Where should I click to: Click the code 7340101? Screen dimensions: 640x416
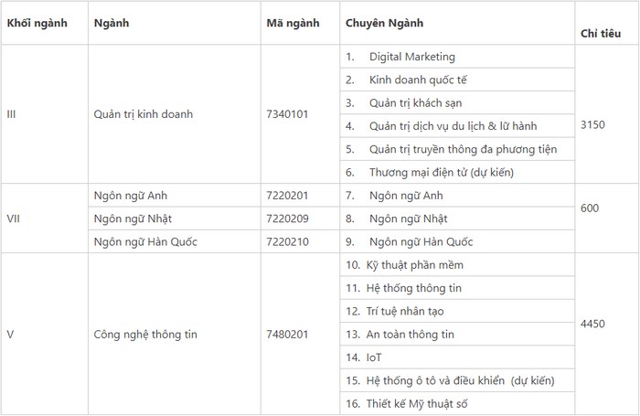tap(287, 114)
